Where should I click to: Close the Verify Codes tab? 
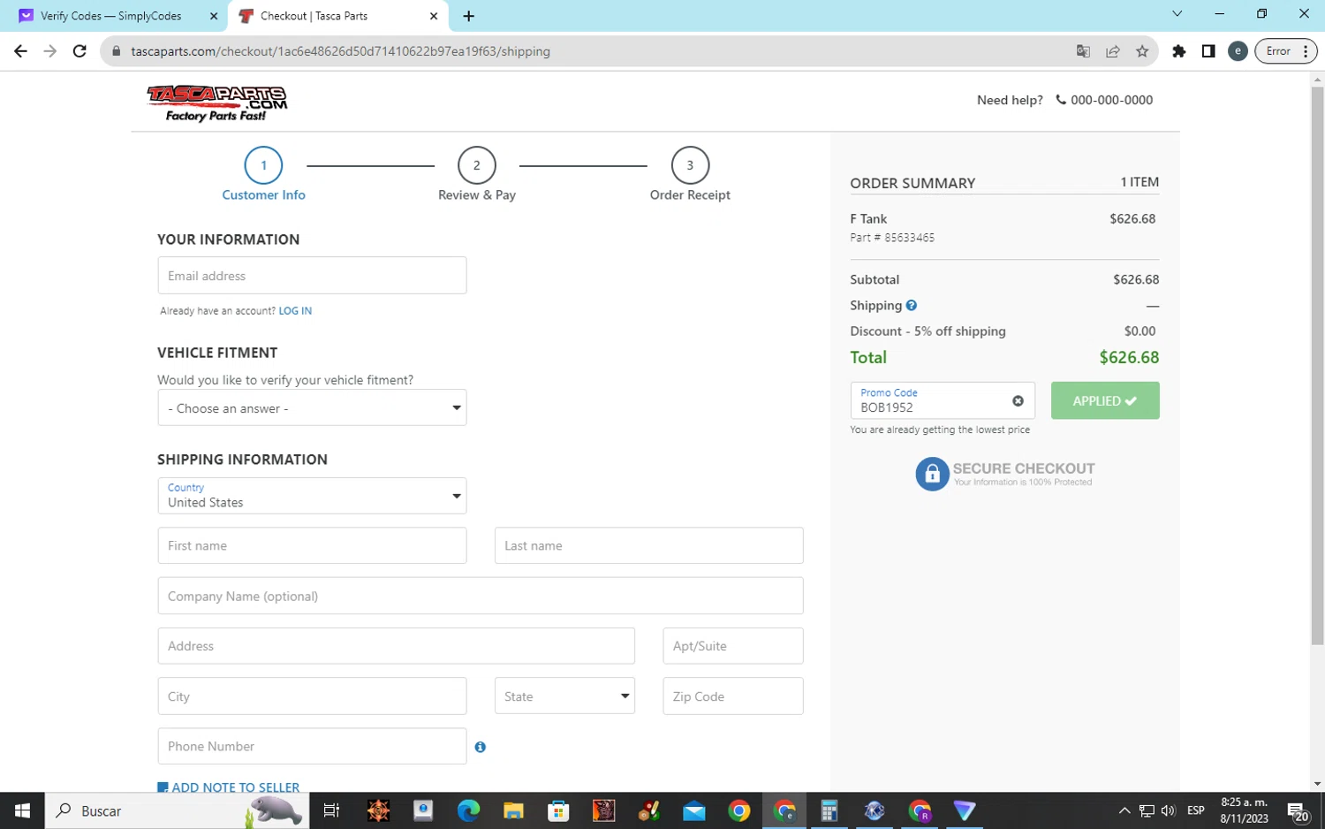click(x=214, y=16)
